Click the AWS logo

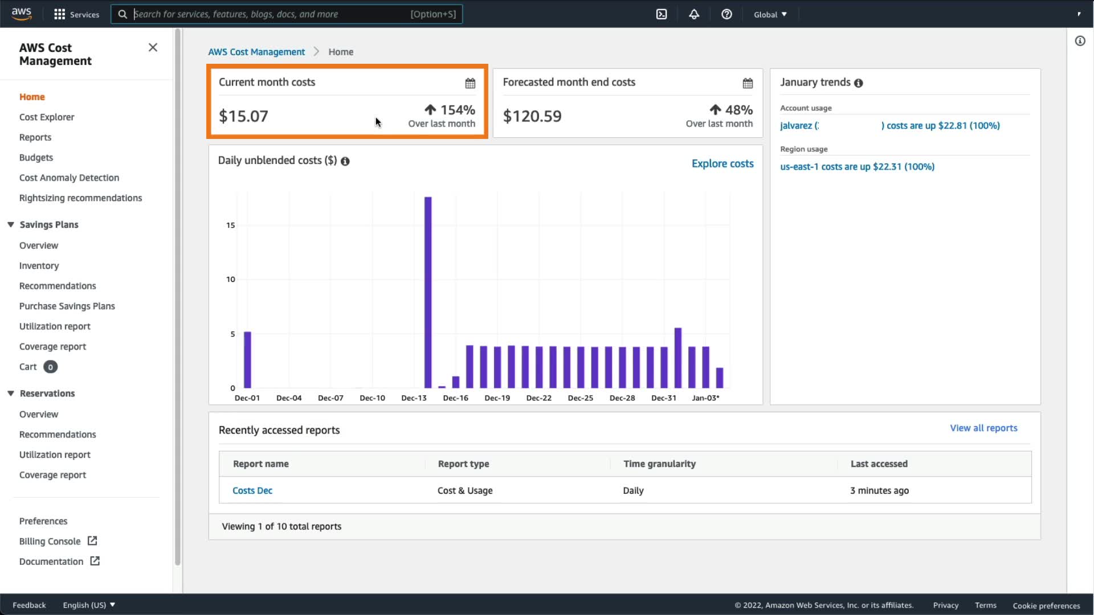22,14
